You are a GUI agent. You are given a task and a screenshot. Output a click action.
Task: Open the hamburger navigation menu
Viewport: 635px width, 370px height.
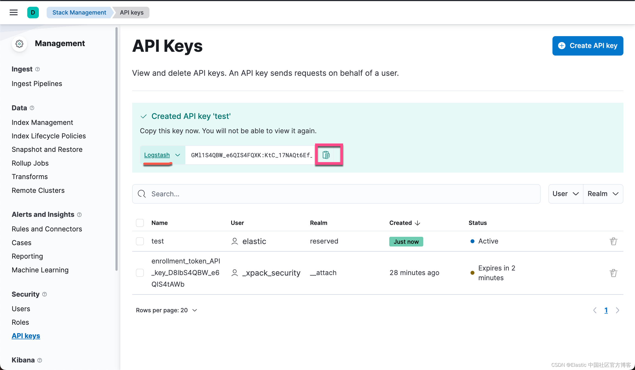[x=13, y=12]
